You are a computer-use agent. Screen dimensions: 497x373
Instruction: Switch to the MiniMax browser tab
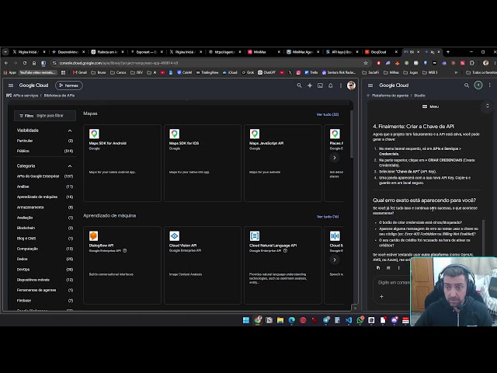click(264, 52)
